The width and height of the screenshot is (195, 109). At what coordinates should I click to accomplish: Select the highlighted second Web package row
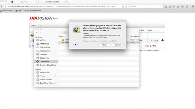tap(99, 42)
